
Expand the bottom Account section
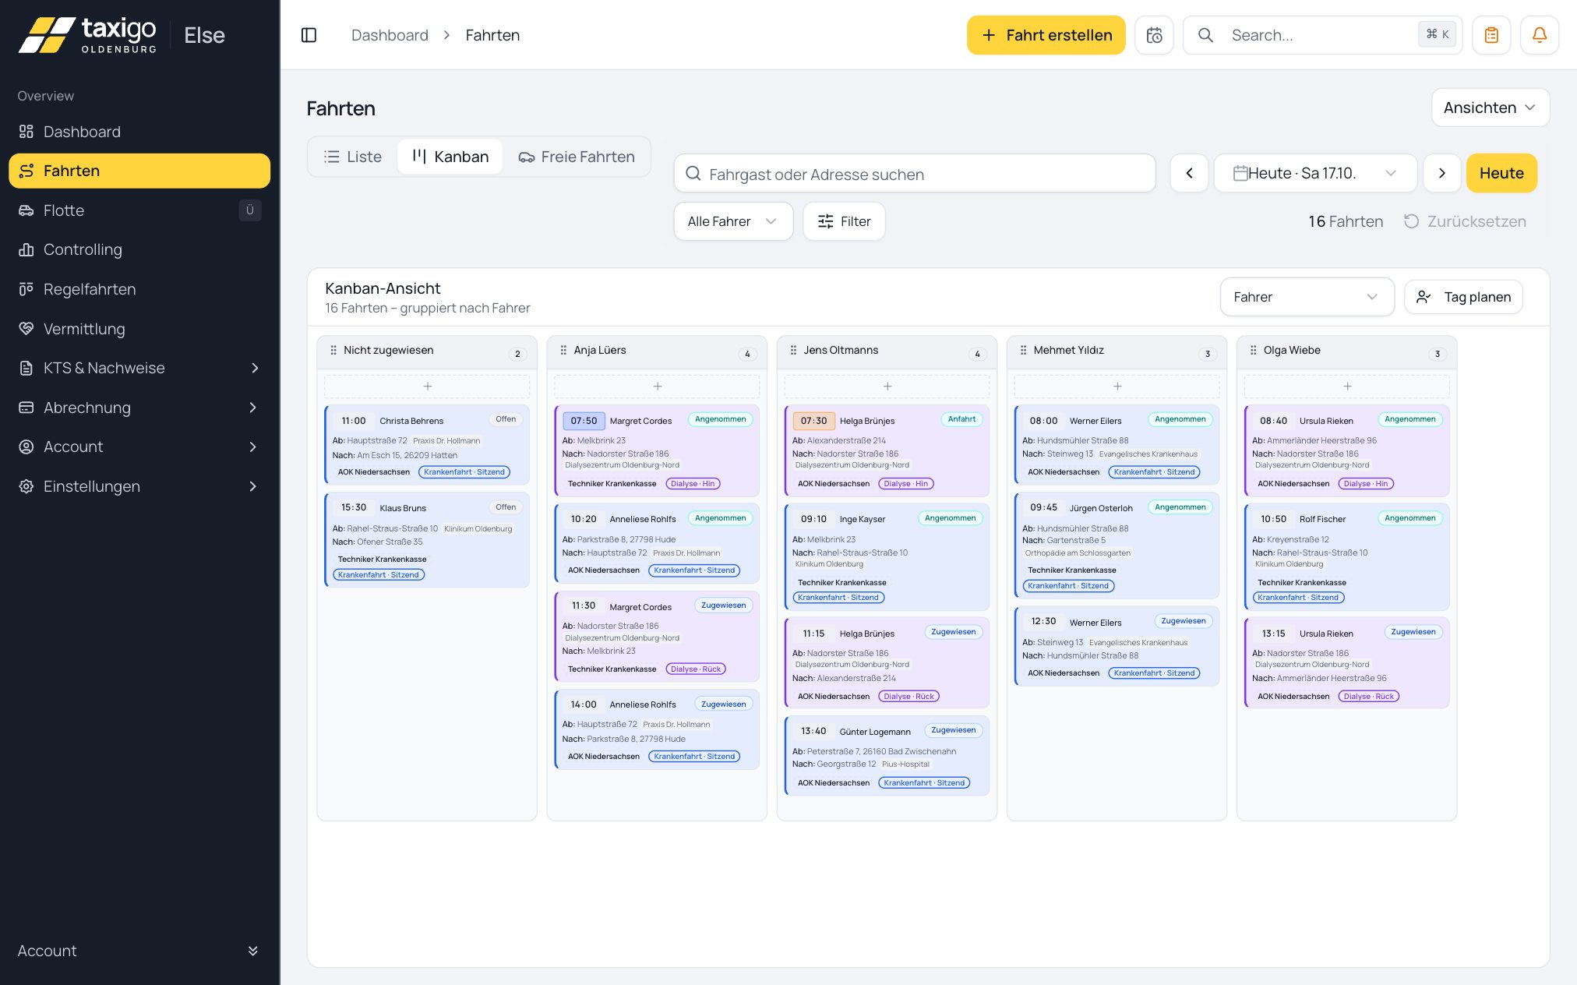139,951
